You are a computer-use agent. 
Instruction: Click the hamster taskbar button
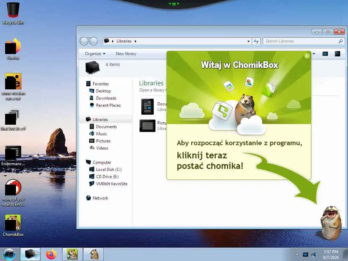(x=93, y=254)
